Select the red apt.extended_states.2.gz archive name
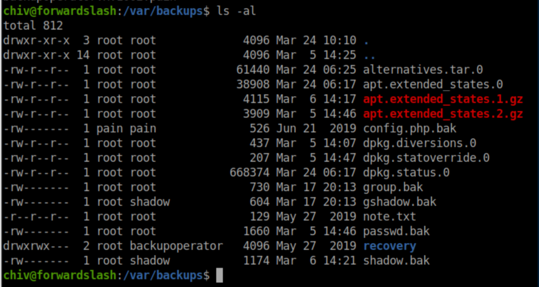Image resolution: width=539 pixels, height=287 pixels. pyautogui.click(x=443, y=114)
